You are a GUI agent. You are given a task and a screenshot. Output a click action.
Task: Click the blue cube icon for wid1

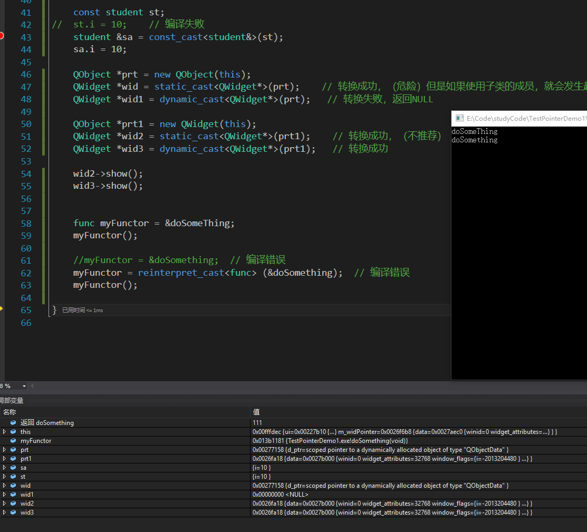(13, 495)
